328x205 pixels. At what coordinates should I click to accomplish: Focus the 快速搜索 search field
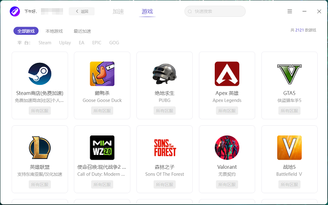click(215, 11)
